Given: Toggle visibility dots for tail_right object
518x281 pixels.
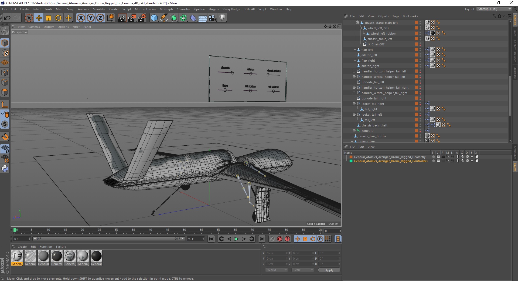Looking at the screenshot, I should click(420, 109).
